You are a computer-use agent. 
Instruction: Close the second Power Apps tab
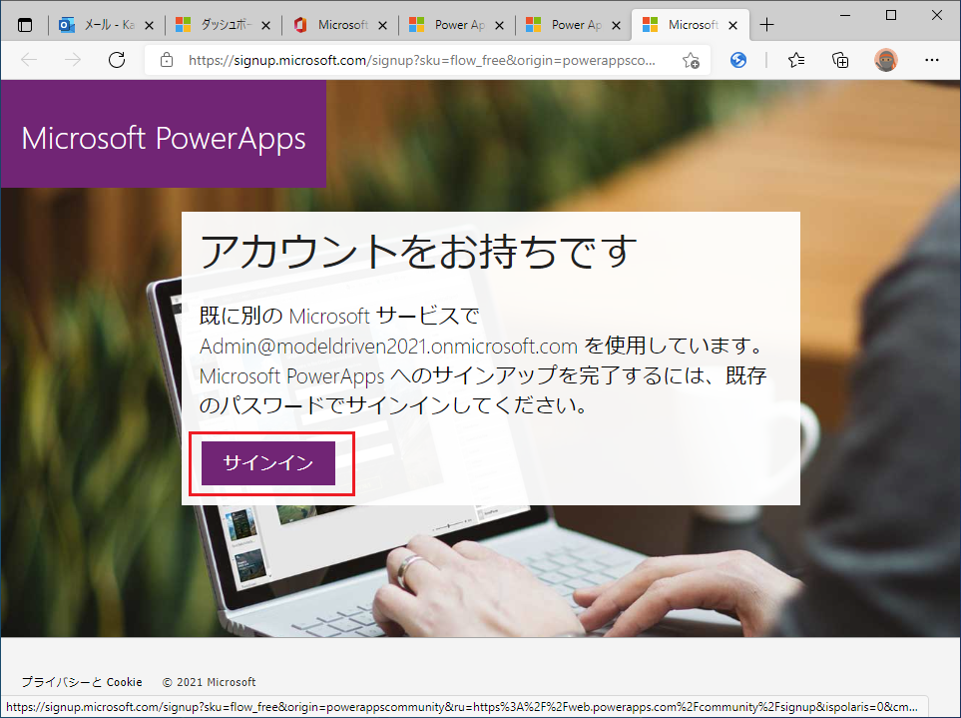tap(617, 25)
